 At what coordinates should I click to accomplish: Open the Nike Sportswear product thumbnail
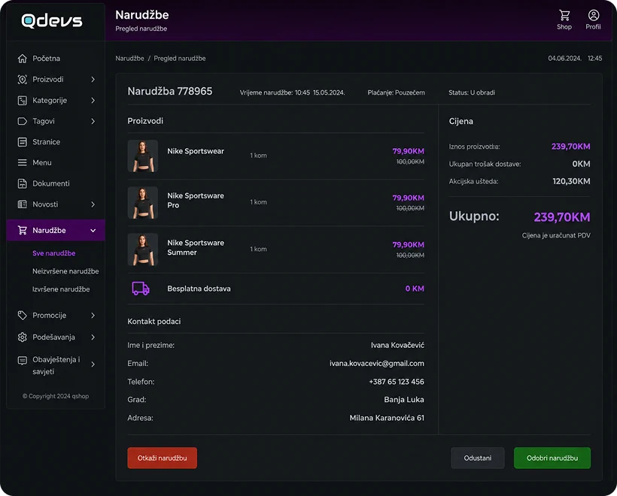[143, 156]
